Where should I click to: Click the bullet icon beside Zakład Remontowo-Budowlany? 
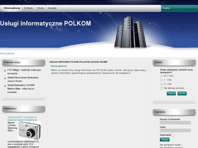pos(5,78)
